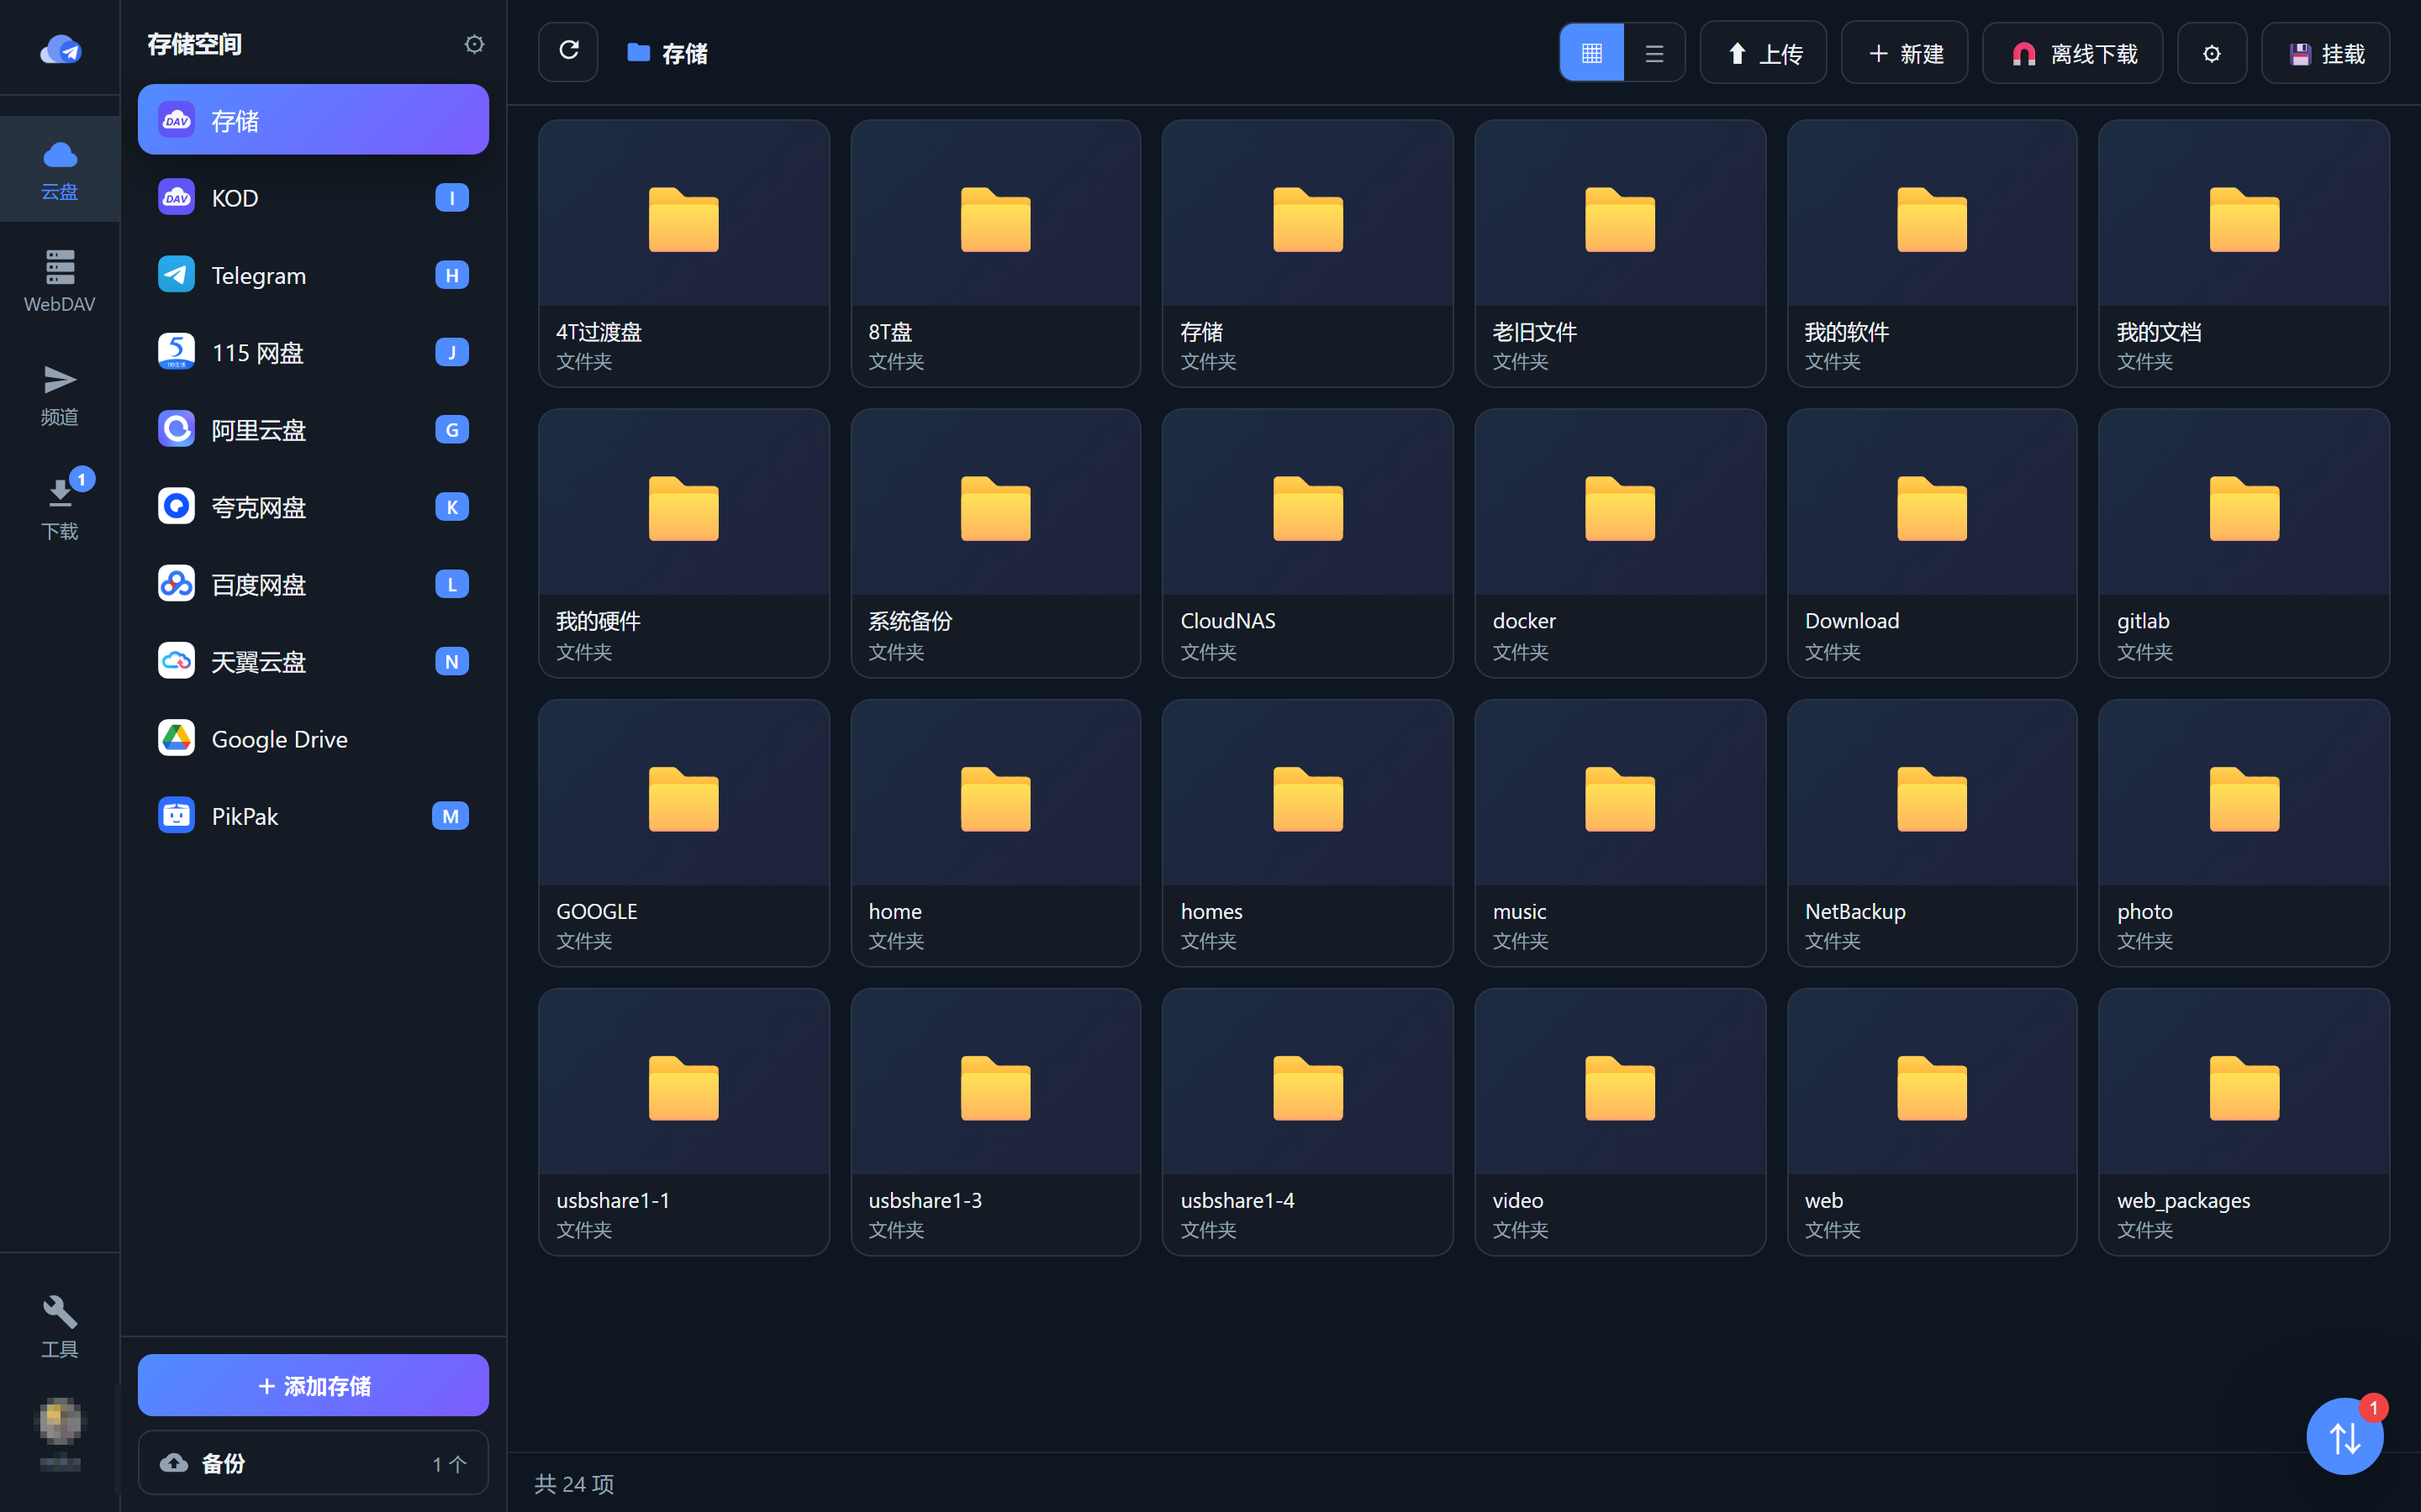The image size is (2421, 1512).
Task: Select 115 网盘 storage
Action: tap(313, 352)
